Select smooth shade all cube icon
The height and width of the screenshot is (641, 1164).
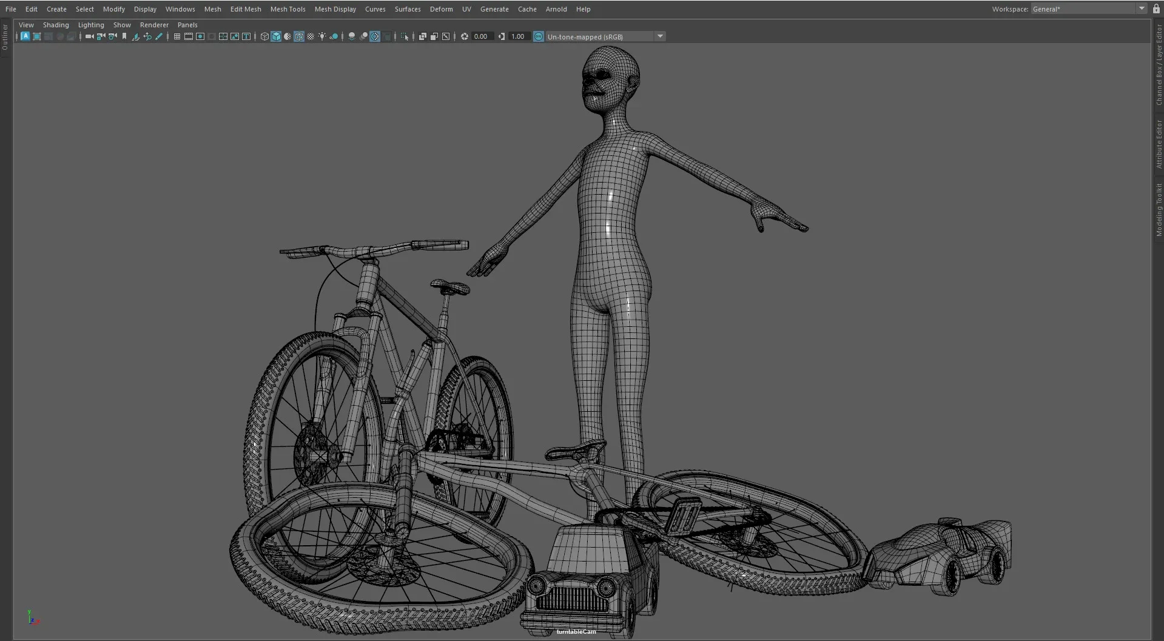(276, 36)
